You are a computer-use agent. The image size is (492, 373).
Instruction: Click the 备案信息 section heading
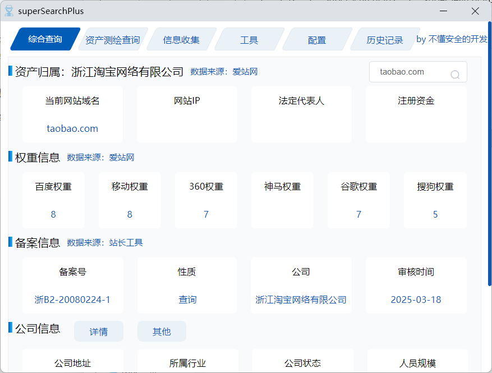(38, 243)
